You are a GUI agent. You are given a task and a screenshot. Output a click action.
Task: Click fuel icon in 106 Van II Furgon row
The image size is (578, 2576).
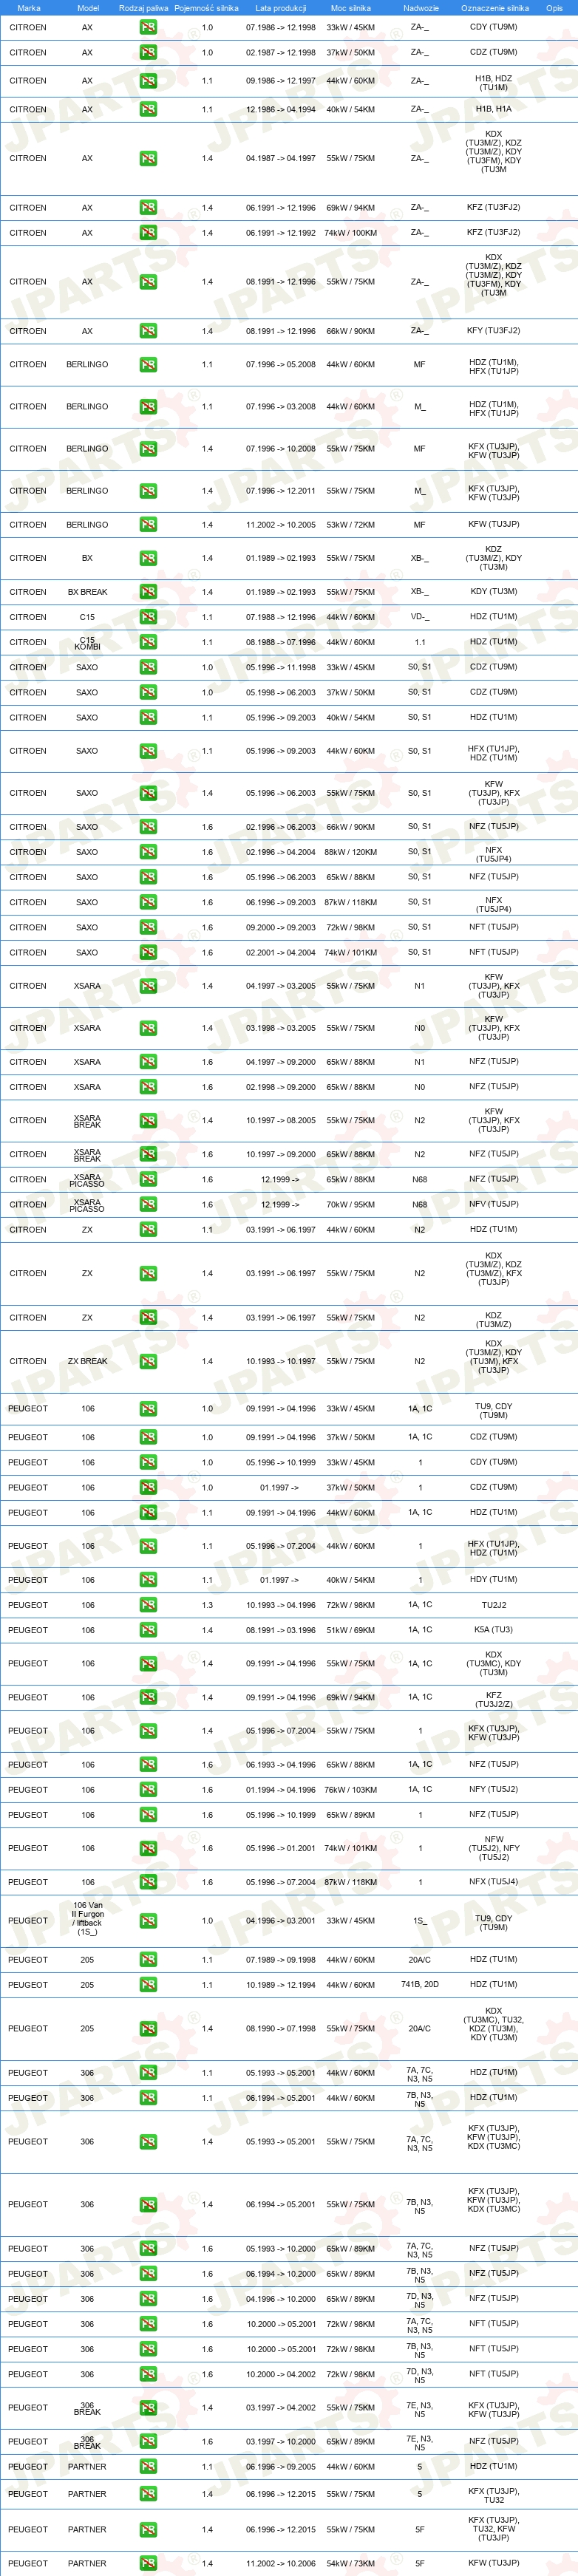[148, 1921]
